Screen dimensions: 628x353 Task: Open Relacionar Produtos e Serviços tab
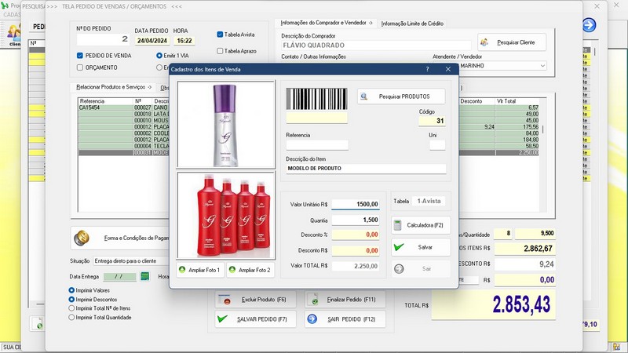click(114, 87)
